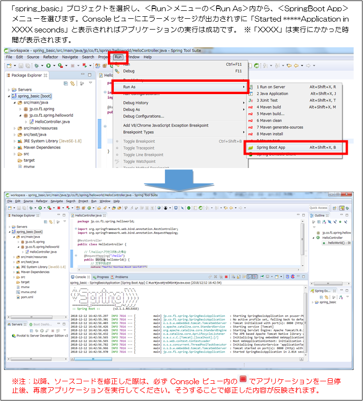
Task: Click the bug icon beside Debug menu entry
Action: (x=117, y=71)
